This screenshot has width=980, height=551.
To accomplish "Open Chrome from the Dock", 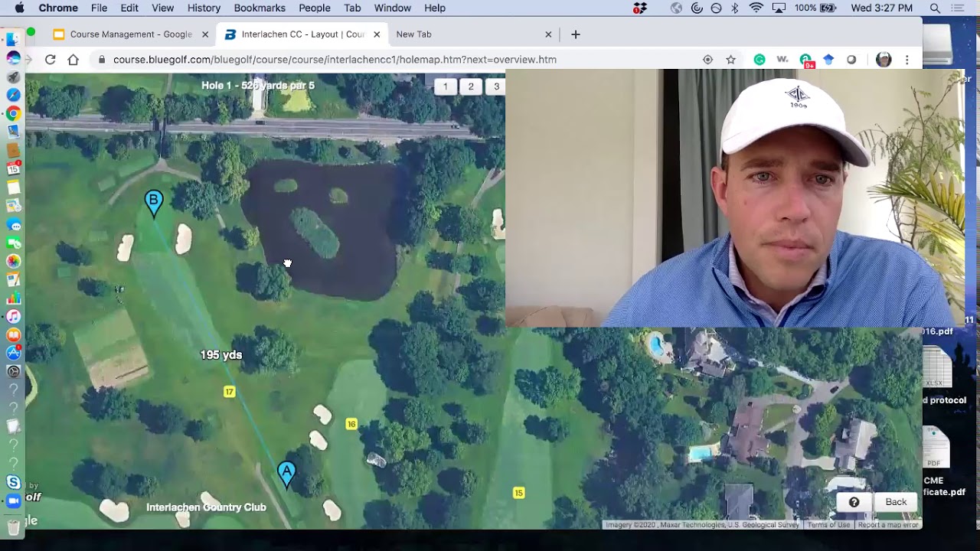I will [x=14, y=114].
